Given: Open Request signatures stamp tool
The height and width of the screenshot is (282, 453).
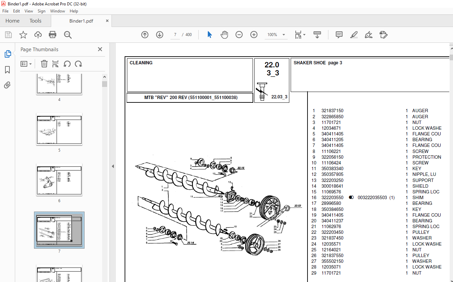Looking at the screenshot, I should (383, 35).
